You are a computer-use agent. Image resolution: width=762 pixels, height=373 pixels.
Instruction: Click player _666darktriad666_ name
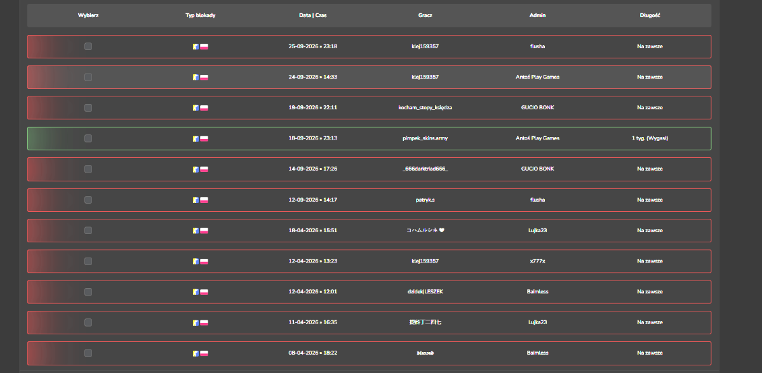click(x=425, y=169)
